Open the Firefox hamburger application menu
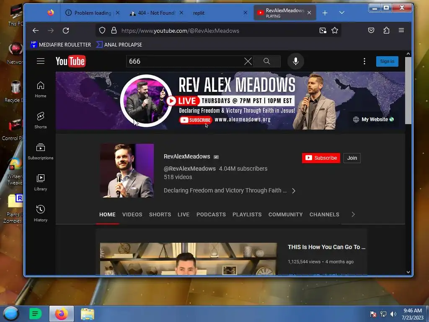Screen dimensions: 429x322 [x=401, y=30]
